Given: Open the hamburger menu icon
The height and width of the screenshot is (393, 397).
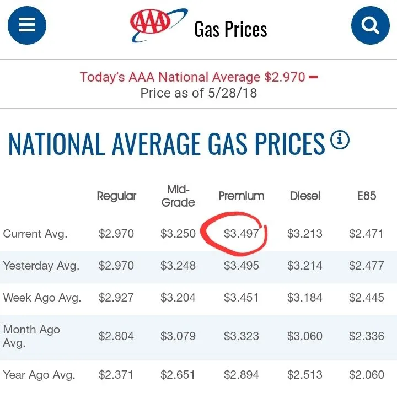Looking at the screenshot, I should (27, 26).
